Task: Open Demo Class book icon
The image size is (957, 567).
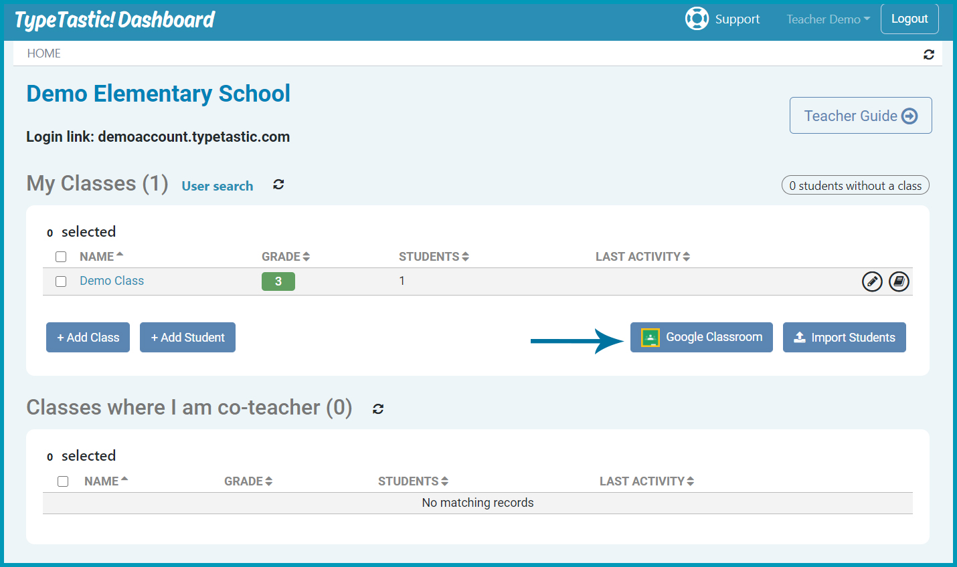Action: coord(899,281)
